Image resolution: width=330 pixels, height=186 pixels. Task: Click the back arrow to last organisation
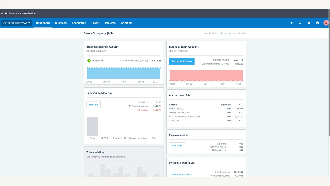[2, 13]
